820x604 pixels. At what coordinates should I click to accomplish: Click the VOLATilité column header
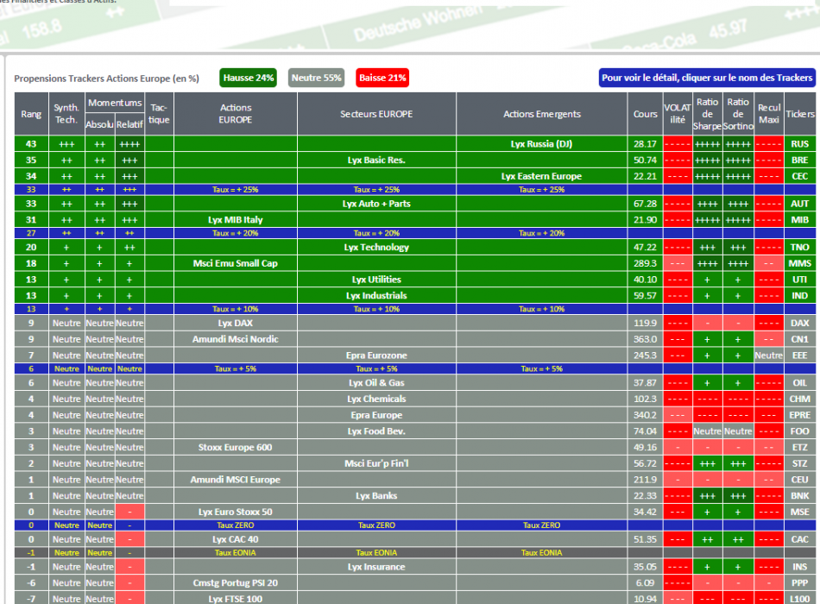point(678,114)
